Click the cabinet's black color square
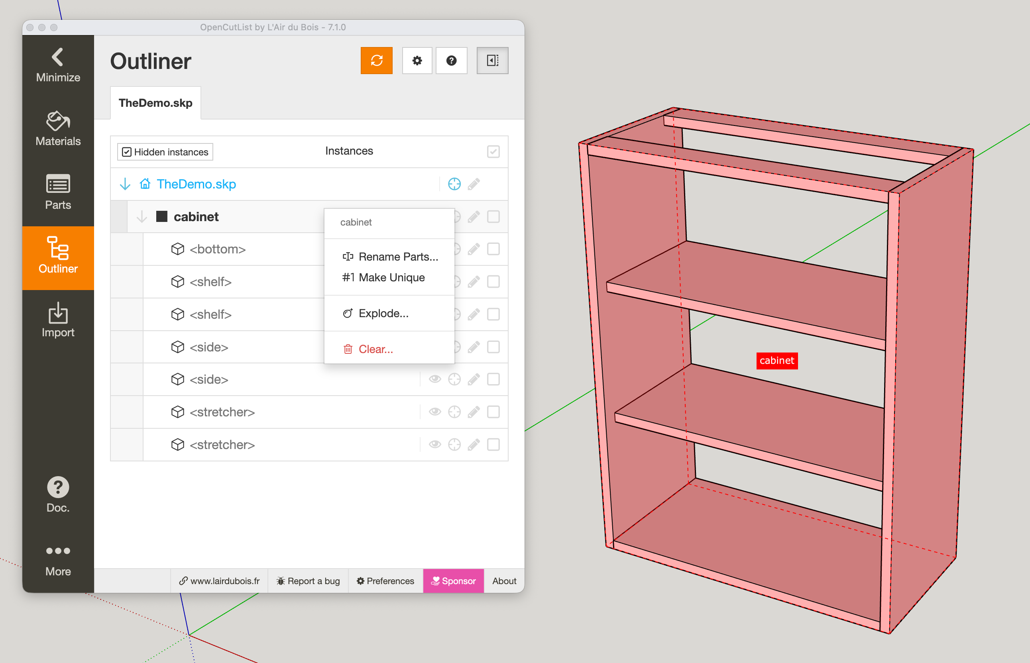The height and width of the screenshot is (663, 1030). 161,217
